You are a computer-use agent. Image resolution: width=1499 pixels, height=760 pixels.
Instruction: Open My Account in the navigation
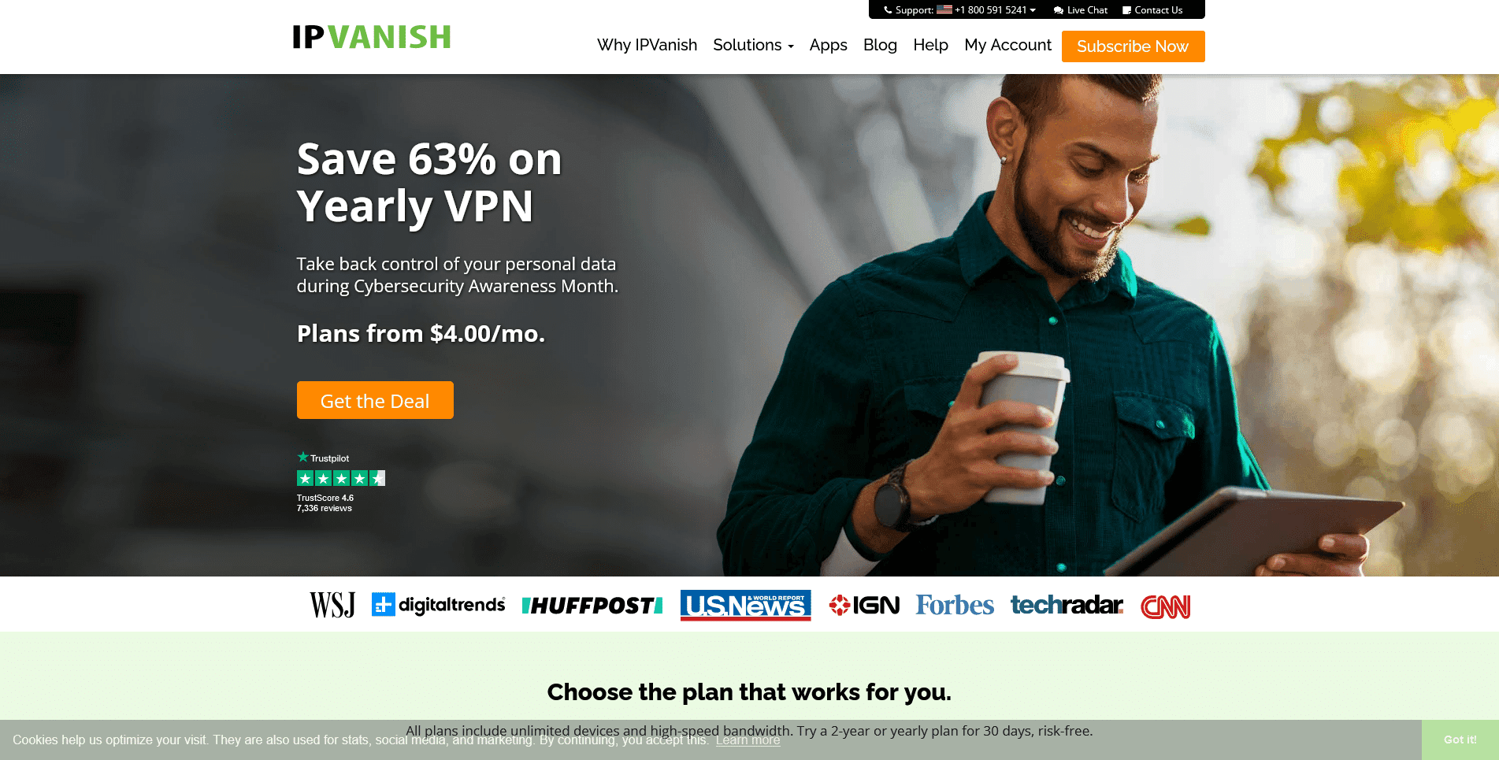(x=1007, y=45)
